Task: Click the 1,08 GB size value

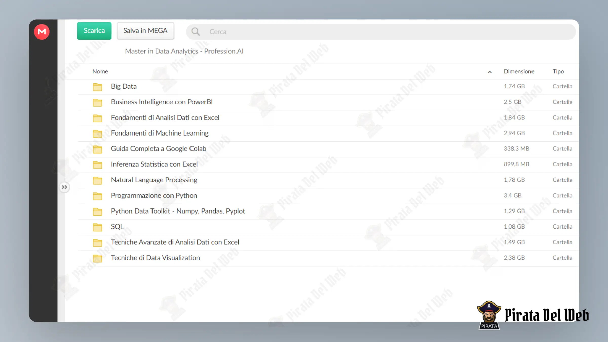Action: 514,226
